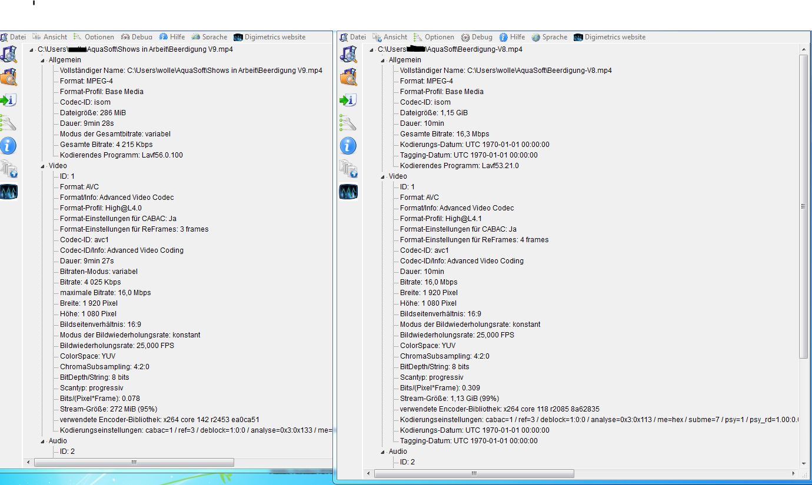
Task: Collapse the Video section in right window
Action: (383, 176)
